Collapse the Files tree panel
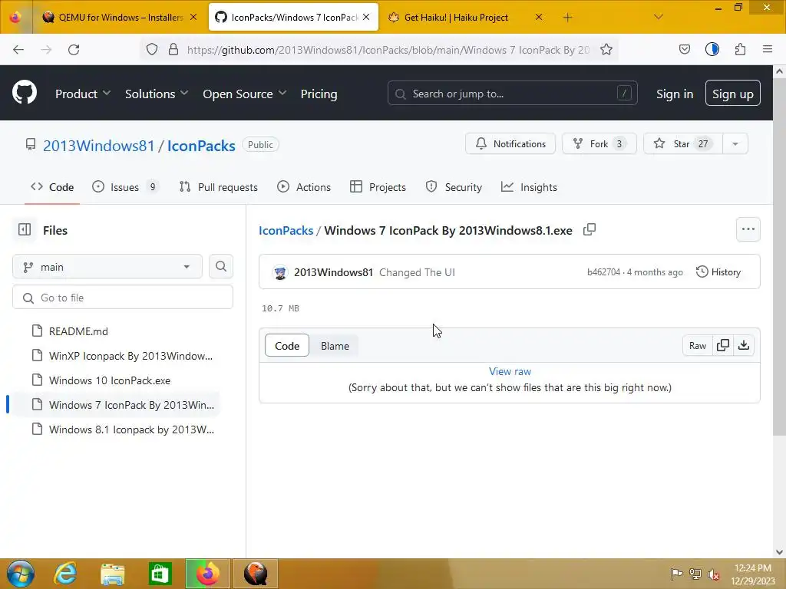Viewport: 786px width, 589px height. tap(25, 230)
